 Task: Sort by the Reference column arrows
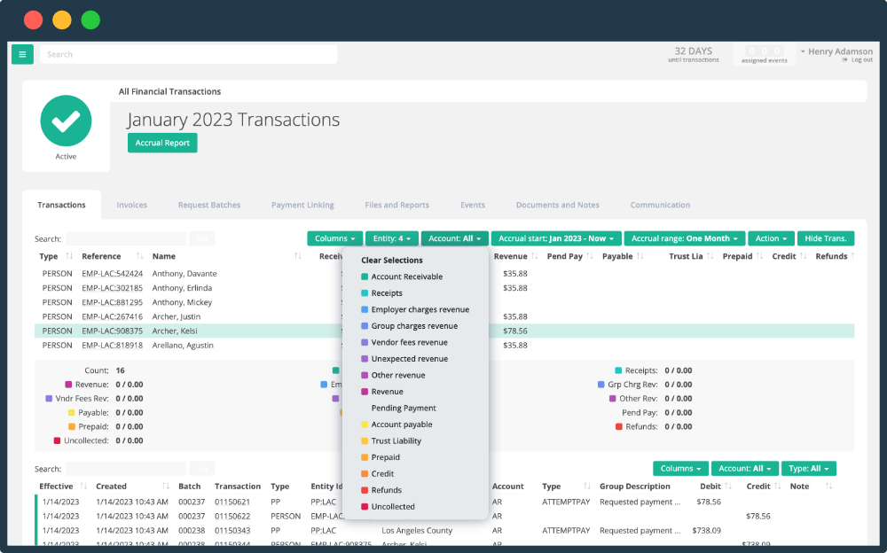(140, 256)
